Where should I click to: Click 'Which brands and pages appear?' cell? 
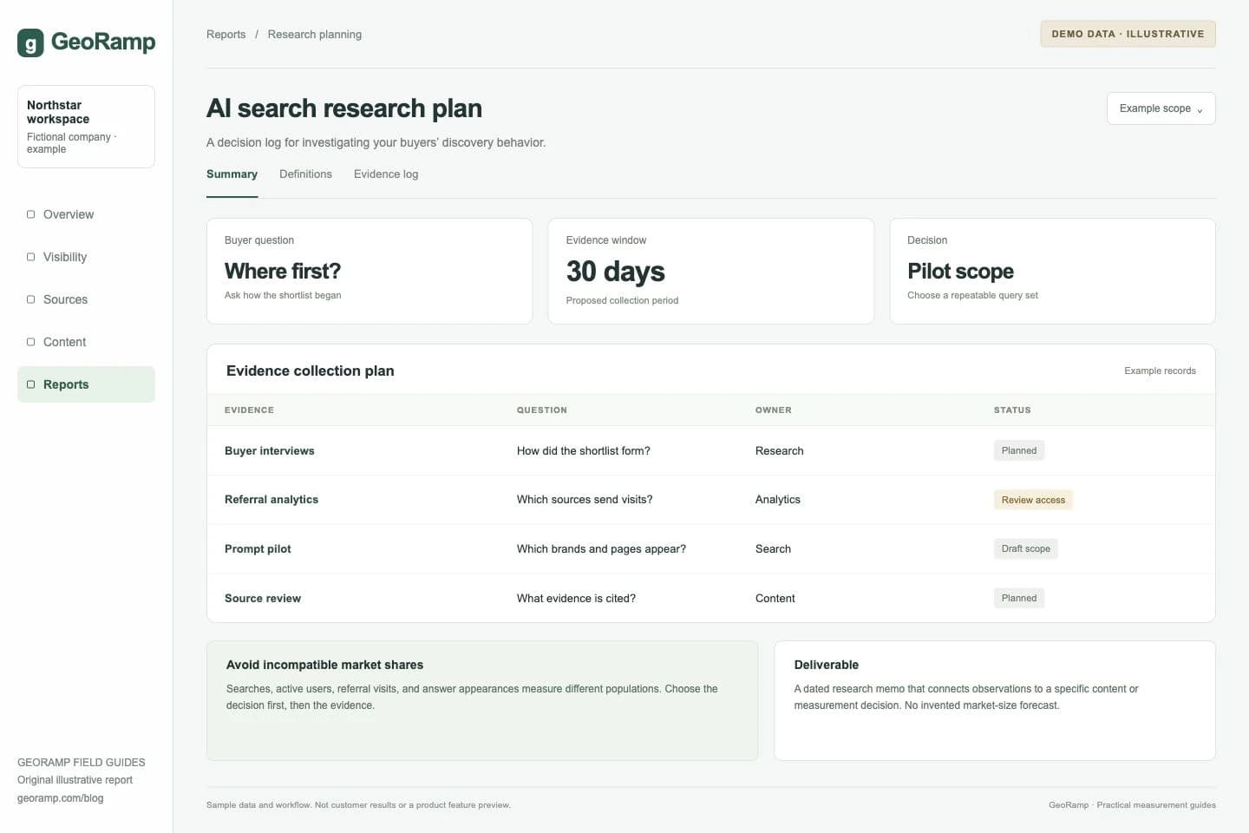(601, 549)
